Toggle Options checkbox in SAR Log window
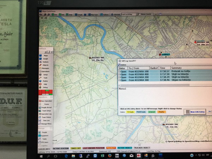The image size is (212, 159). click(119, 65)
